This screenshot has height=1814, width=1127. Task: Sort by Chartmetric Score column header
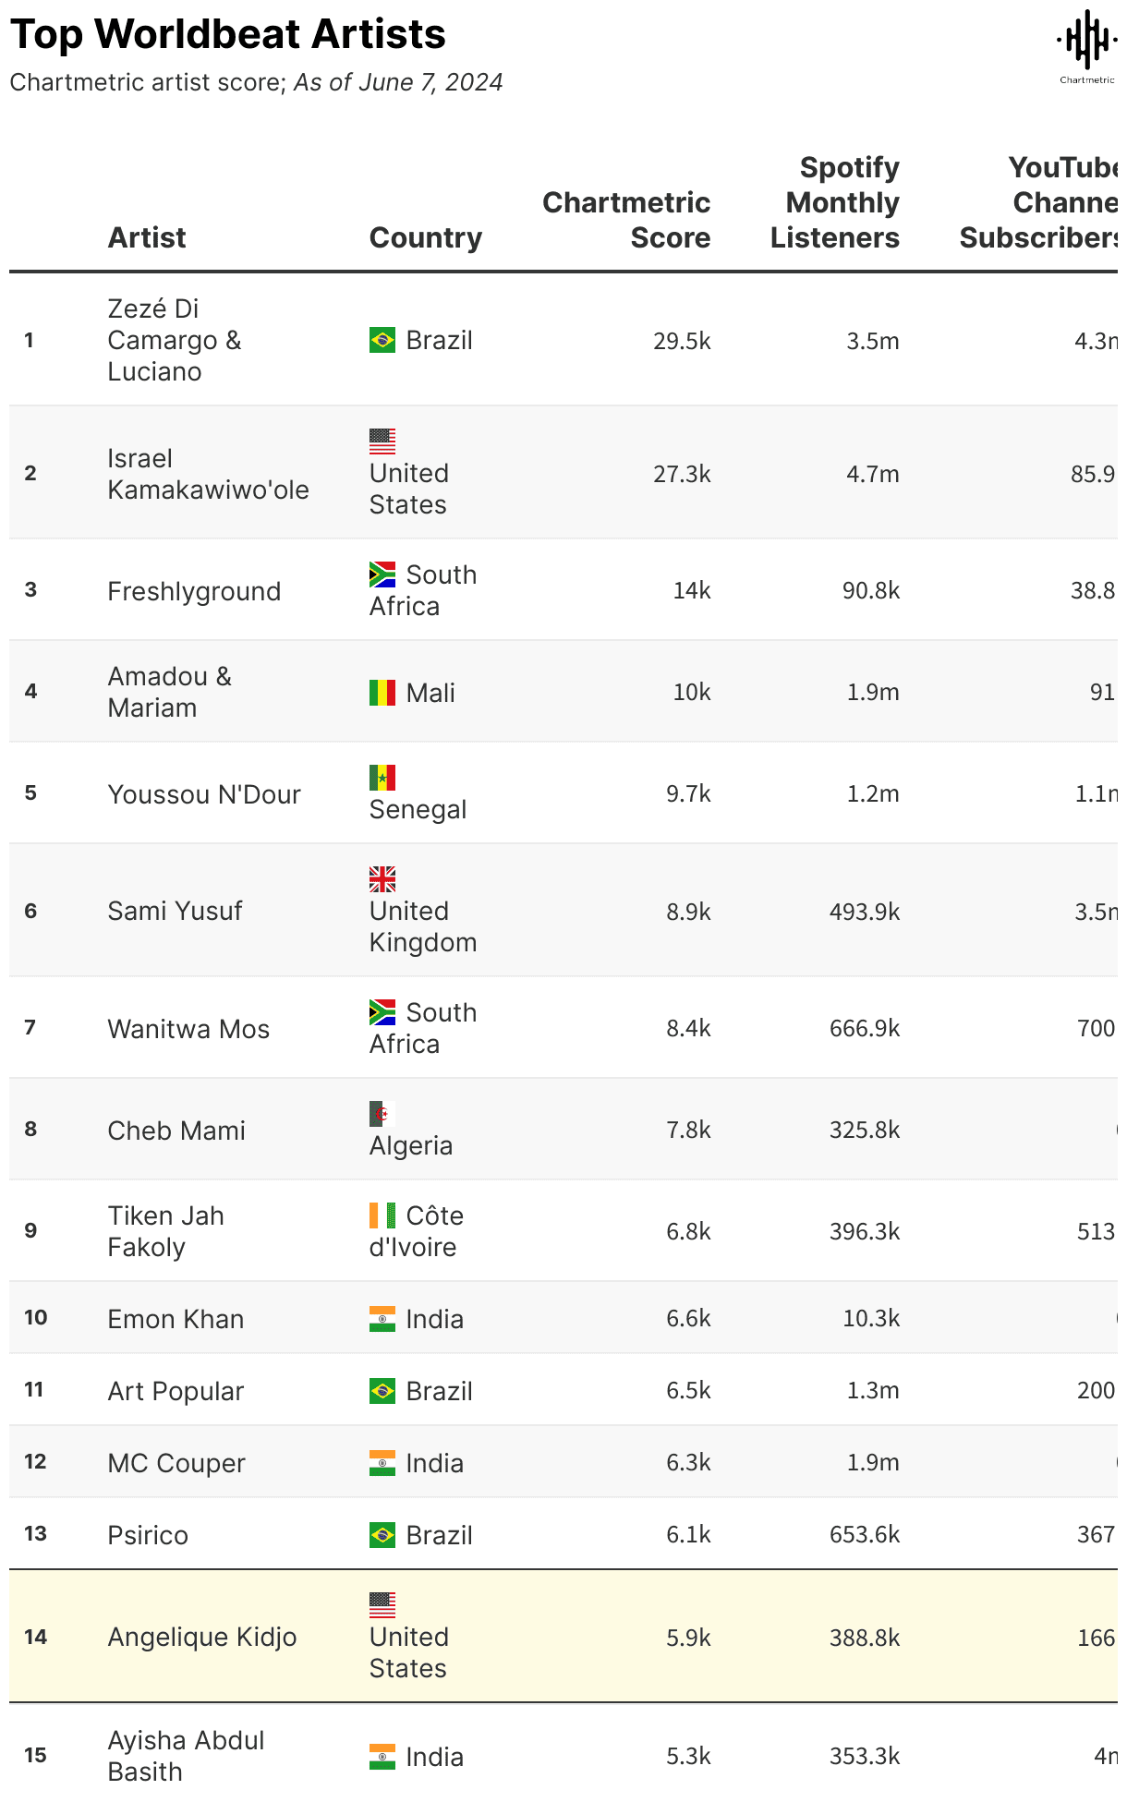[x=626, y=220]
